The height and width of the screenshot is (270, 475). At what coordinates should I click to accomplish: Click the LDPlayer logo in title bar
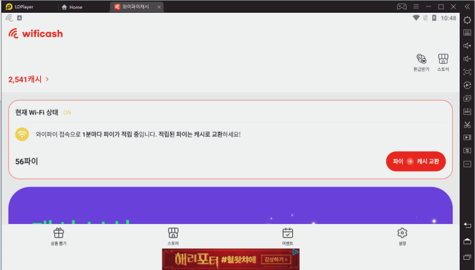[x=19, y=6]
